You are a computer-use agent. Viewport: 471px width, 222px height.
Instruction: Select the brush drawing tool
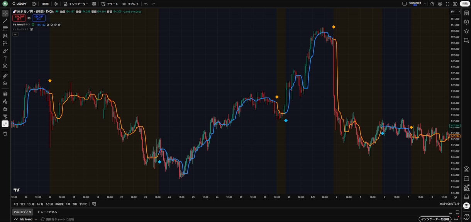[x=5, y=51]
